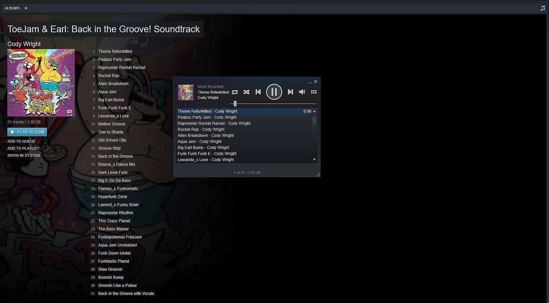Image resolution: width=549 pixels, height=303 pixels.
Task: Skip to the next track
Action: click(x=290, y=92)
